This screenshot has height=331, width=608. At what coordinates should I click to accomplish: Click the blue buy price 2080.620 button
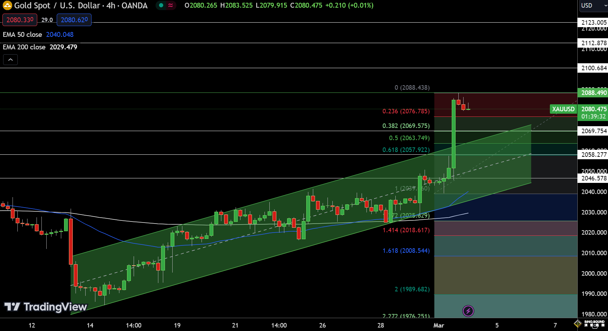[74, 20]
